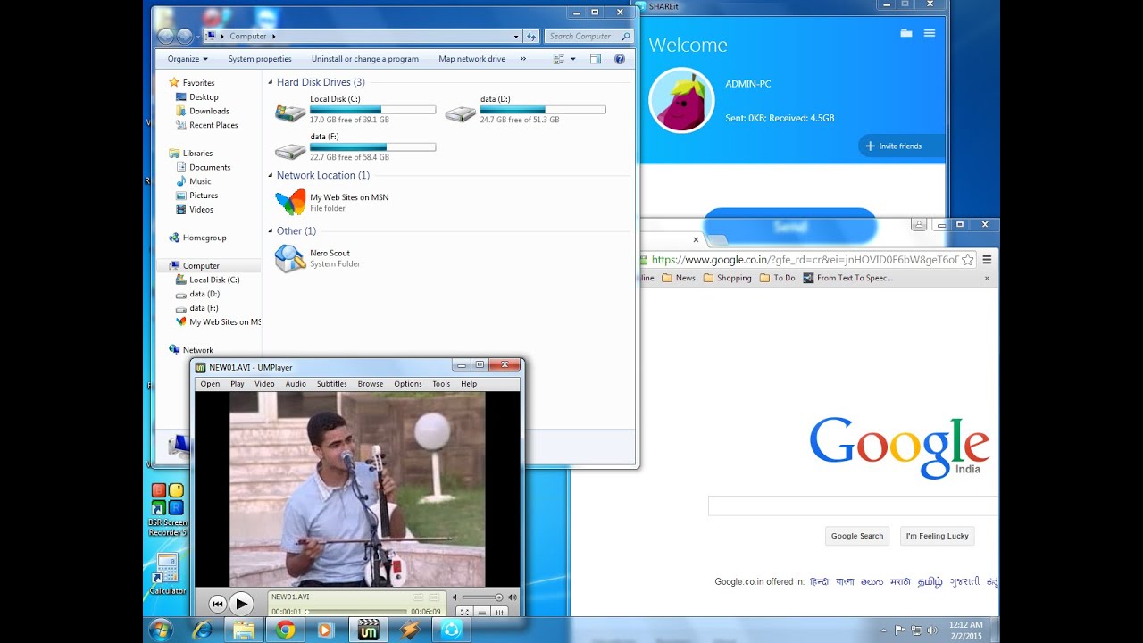This screenshot has width=1143, height=643.
Task: Toggle the Explorer preview pane icon
Action: click(596, 59)
